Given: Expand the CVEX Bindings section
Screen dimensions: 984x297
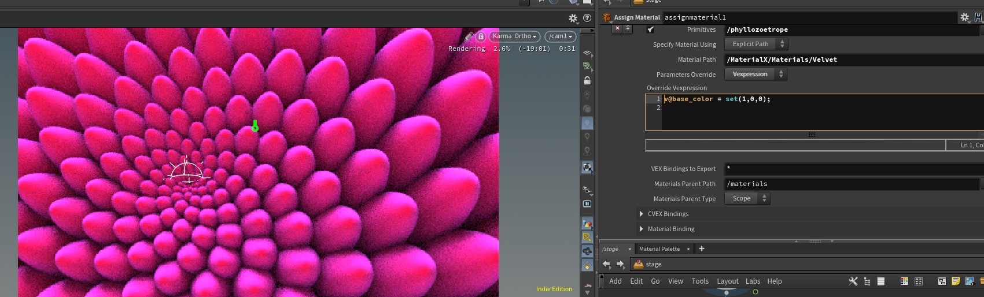Looking at the screenshot, I should 642,214.
